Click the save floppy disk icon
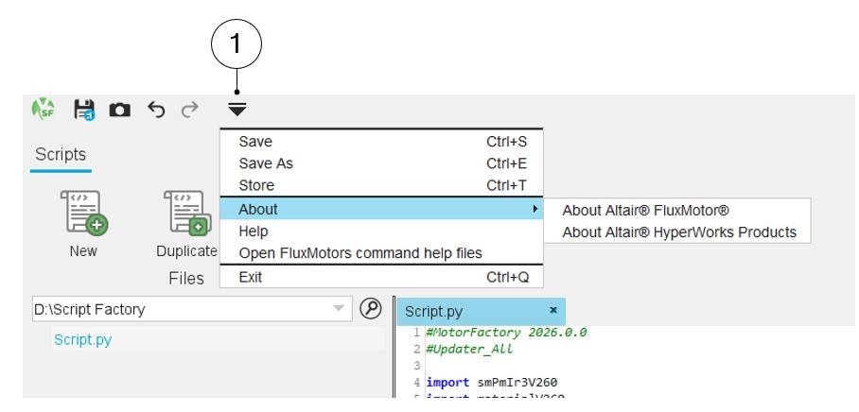859x412 pixels. [x=84, y=110]
